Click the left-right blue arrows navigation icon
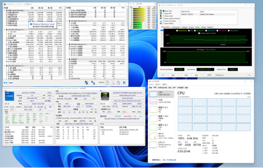The image size is (263, 168). coord(5,83)
